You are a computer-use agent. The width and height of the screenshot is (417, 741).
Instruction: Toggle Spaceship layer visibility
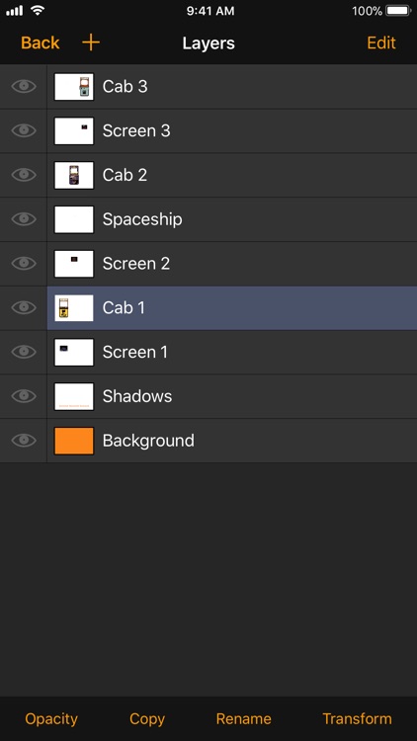(24, 219)
